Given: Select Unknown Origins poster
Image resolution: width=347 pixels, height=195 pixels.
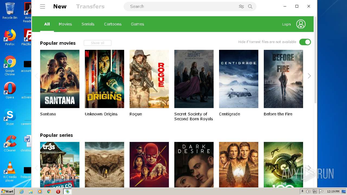Looking at the screenshot, I should 104,79.
